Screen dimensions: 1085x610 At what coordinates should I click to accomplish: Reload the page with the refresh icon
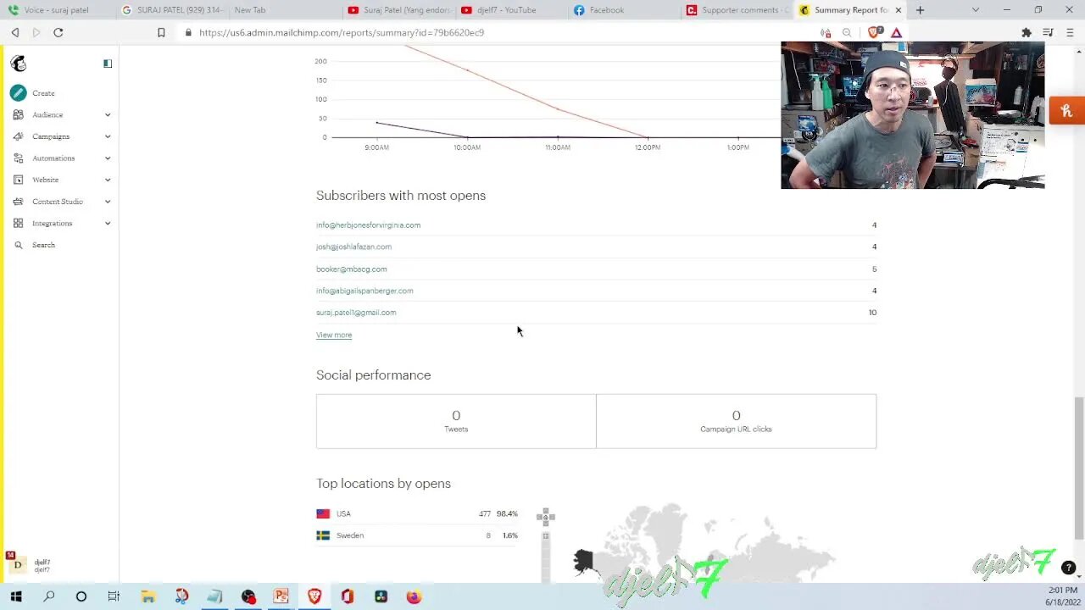point(58,32)
